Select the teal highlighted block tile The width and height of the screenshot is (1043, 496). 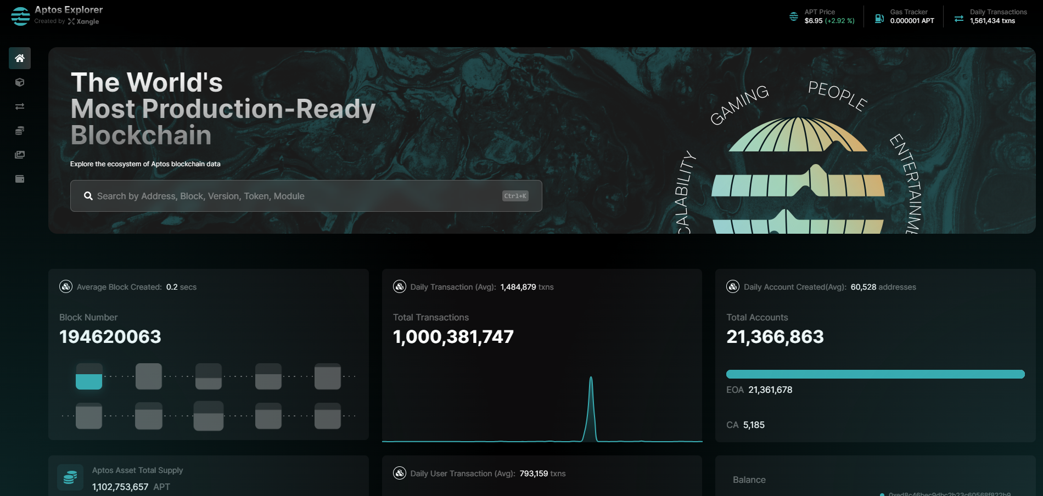pos(89,376)
